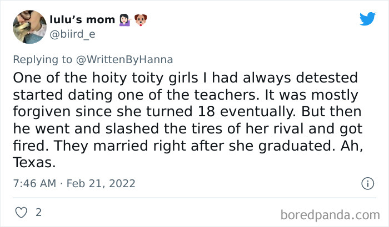Click the display name lulu's mom
The image size is (389, 227).
coord(86,21)
